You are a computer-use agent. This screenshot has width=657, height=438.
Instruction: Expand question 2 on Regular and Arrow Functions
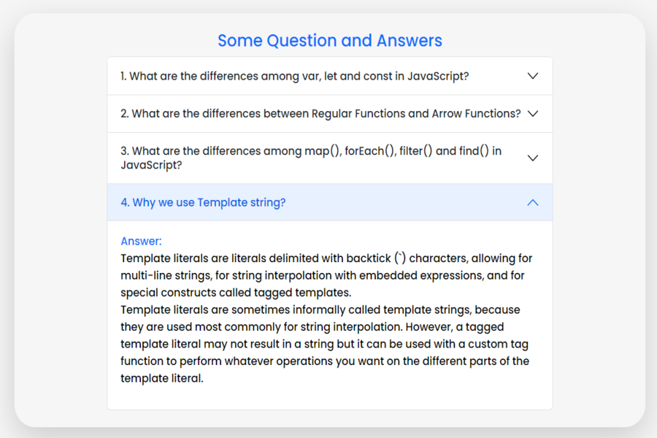[320, 114]
